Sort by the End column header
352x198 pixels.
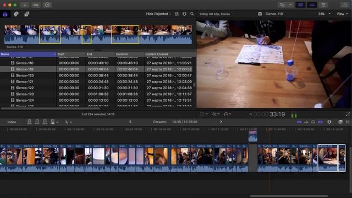point(100,54)
